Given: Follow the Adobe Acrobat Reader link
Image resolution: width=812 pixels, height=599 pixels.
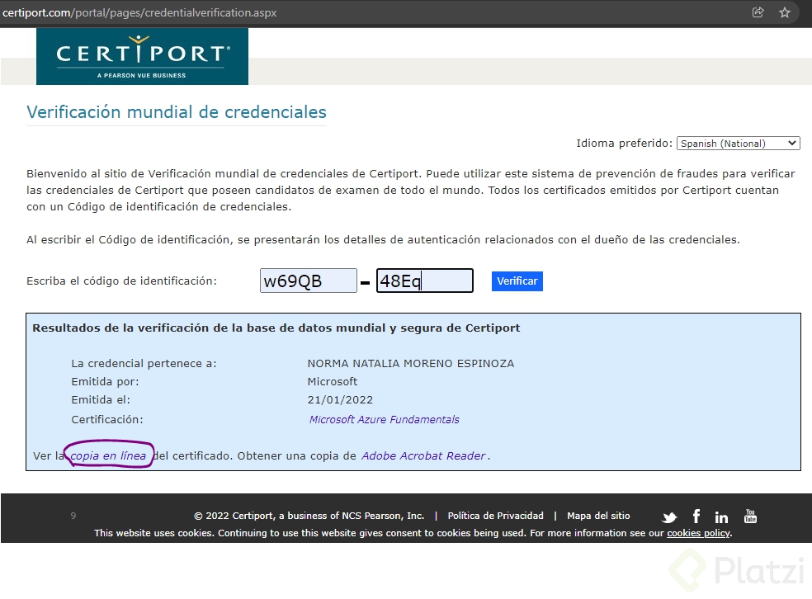Looking at the screenshot, I should 423,455.
